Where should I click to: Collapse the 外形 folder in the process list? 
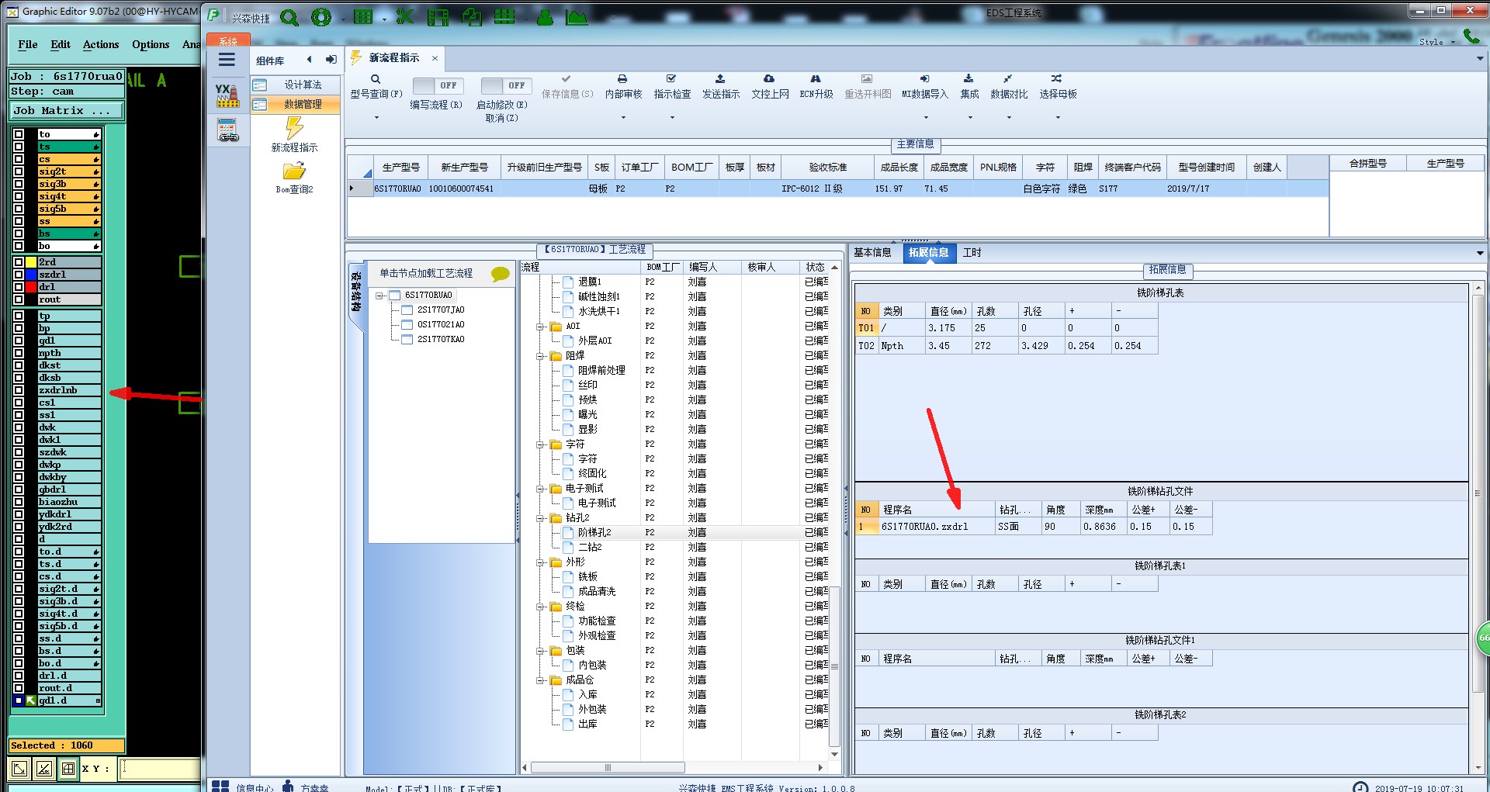coord(540,562)
